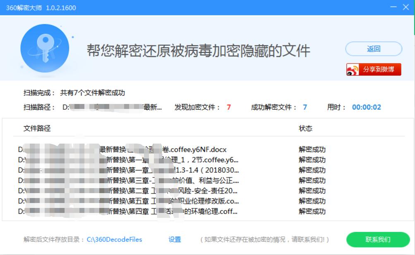The height and width of the screenshot is (255, 415).
Task: Click the 返回 button to go back
Action: [374, 49]
